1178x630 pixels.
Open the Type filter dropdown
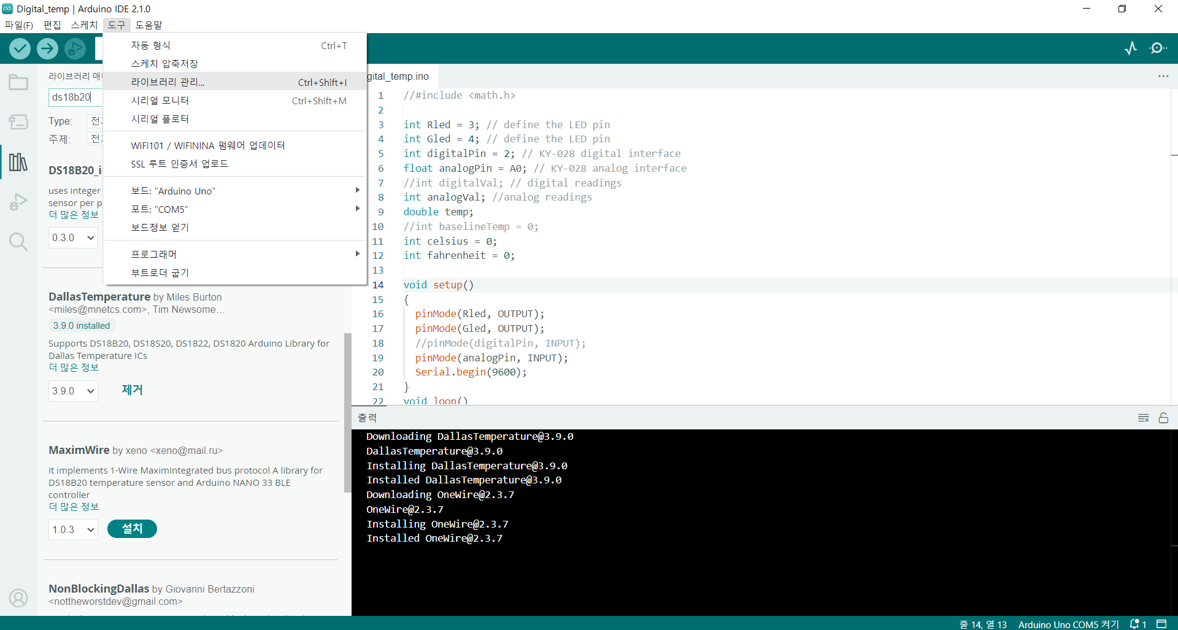click(94, 121)
